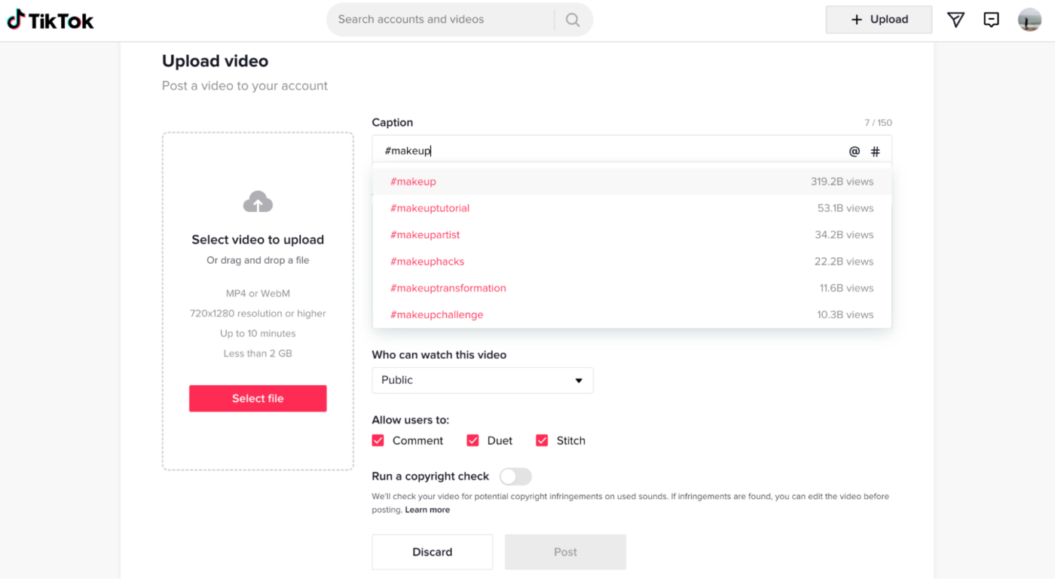Click the cloud upload icon
Image resolution: width=1055 pixels, height=579 pixels.
click(258, 201)
